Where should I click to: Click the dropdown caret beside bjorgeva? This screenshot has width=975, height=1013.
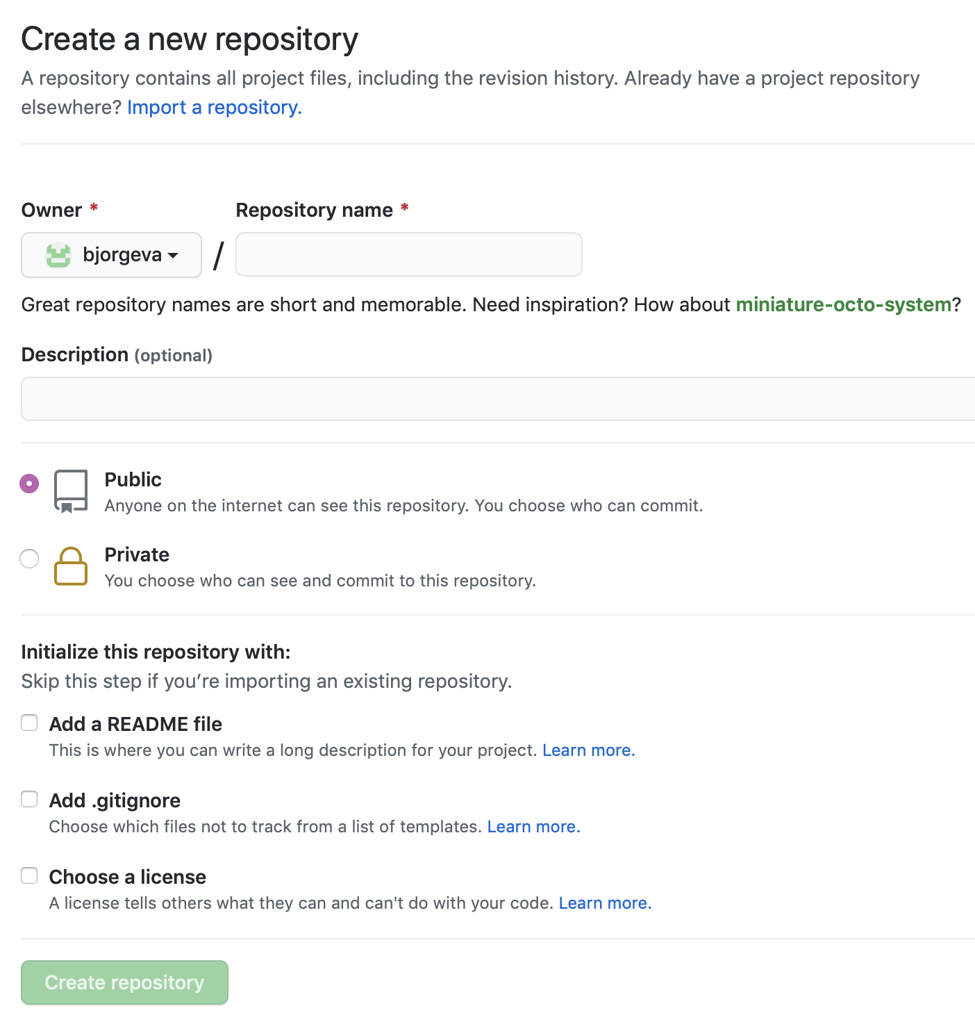click(173, 256)
